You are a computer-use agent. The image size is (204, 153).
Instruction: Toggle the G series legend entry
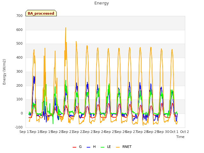point(77,147)
